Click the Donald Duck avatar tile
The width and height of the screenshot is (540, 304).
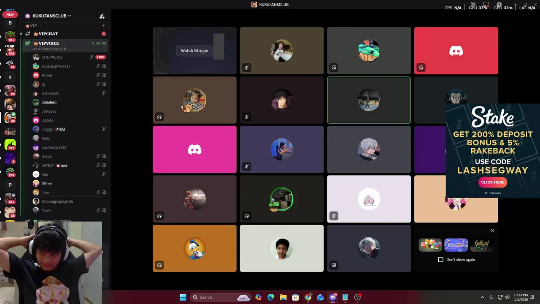194,248
